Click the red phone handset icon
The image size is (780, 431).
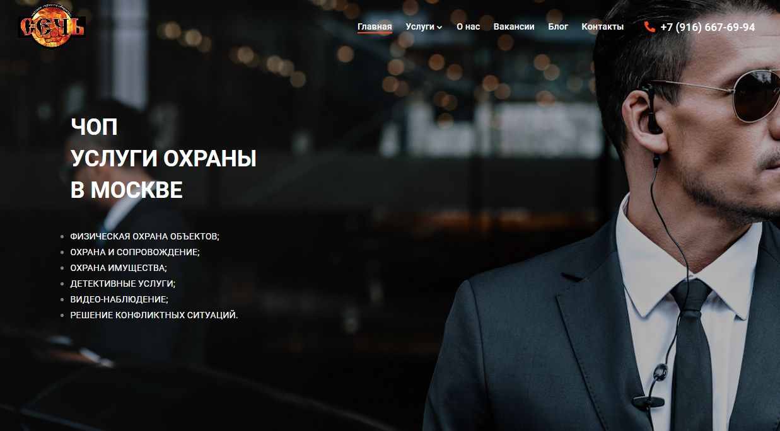click(649, 26)
